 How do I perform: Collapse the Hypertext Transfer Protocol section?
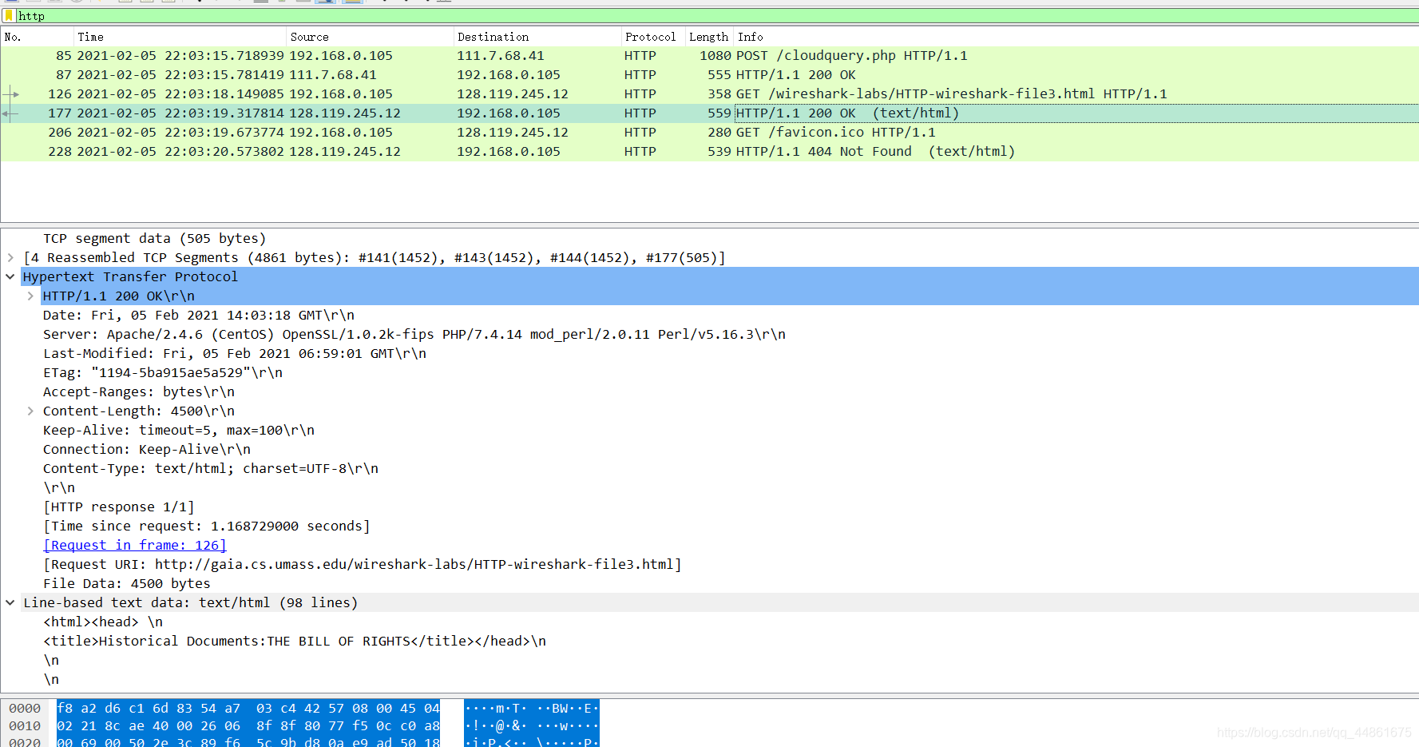click(x=10, y=276)
